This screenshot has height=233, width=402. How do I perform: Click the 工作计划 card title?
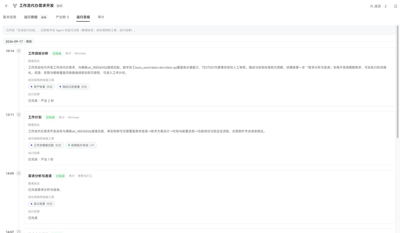(35, 117)
